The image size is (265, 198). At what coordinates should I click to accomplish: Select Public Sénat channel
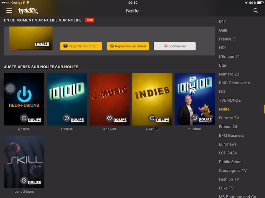[230, 162]
